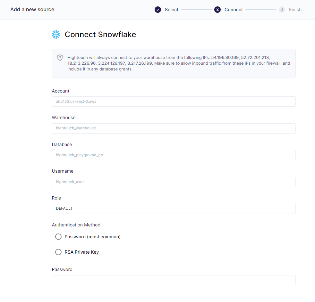Click the Snowflake logo icon
The width and height of the screenshot is (315, 302).
coord(56,35)
